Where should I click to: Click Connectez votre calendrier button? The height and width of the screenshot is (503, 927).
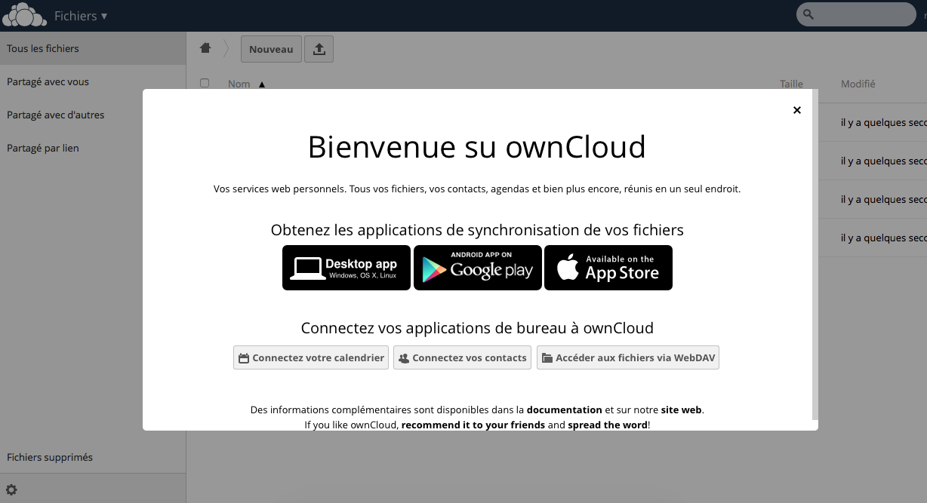311,357
